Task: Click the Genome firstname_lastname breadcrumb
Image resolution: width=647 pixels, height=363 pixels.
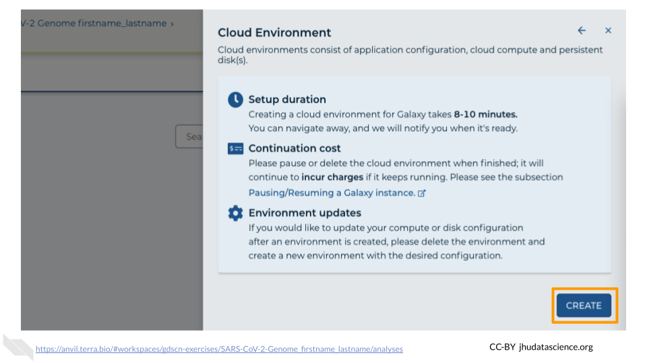Action: [97, 24]
